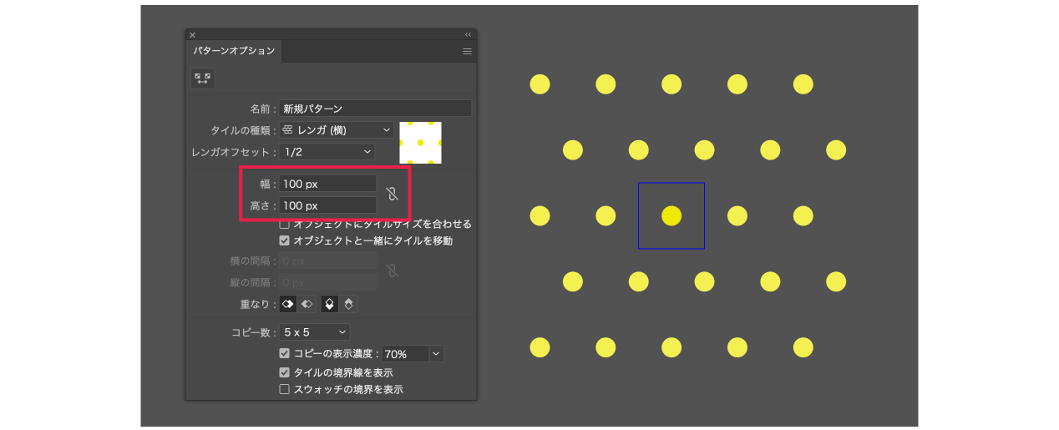Expand the copy opacity 70% arrow
The width and height of the screenshot is (1059, 430).
pyautogui.click(x=437, y=354)
